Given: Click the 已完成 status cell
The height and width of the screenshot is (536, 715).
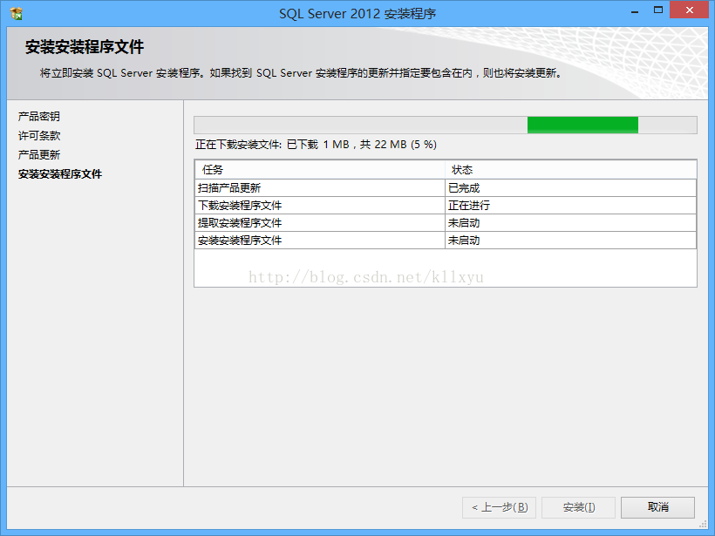Looking at the screenshot, I should 571,187.
